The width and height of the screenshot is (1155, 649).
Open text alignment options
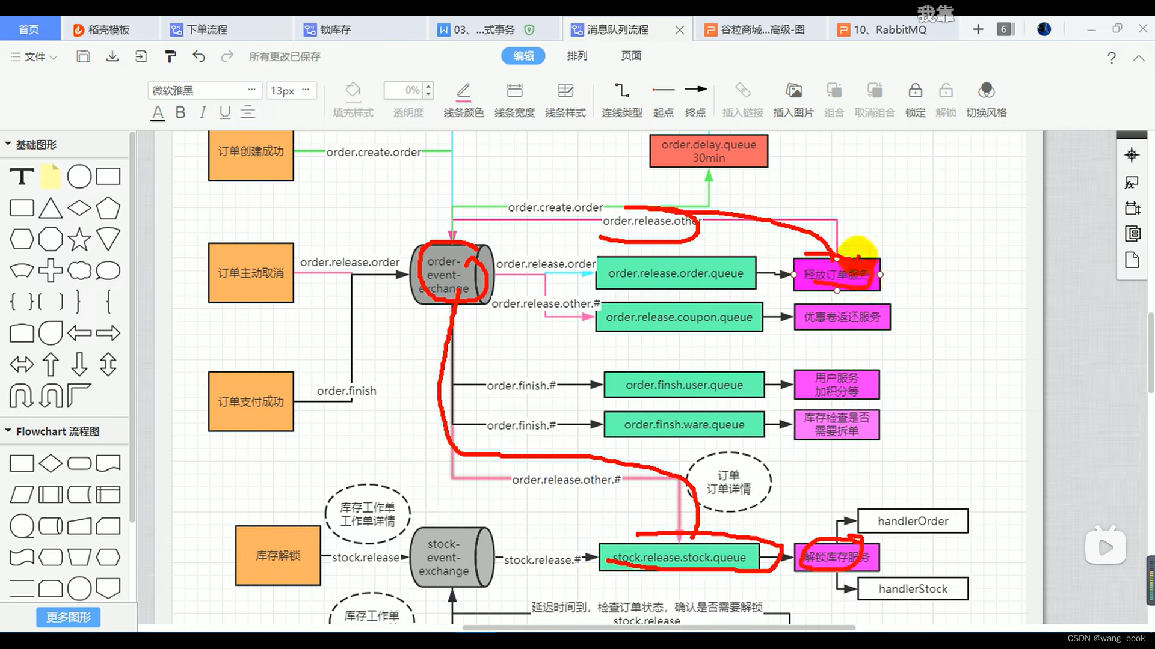248,112
